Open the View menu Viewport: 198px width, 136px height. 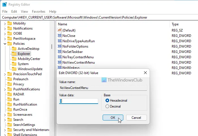click(x=24, y=12)
